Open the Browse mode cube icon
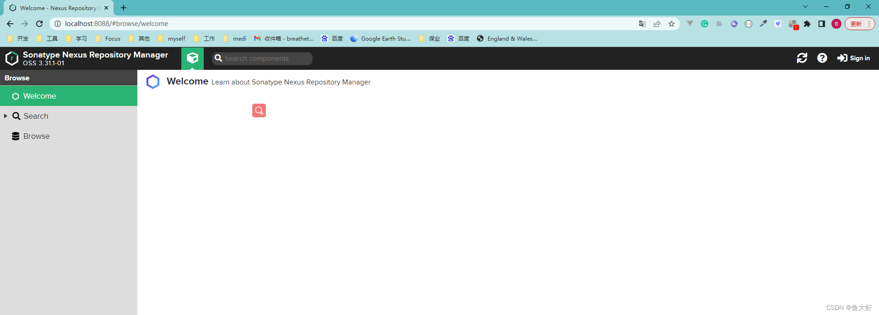 [193, 58]
